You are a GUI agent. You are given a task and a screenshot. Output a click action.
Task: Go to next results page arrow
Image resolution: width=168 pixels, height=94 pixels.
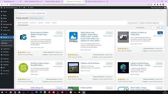pos(160,28)
